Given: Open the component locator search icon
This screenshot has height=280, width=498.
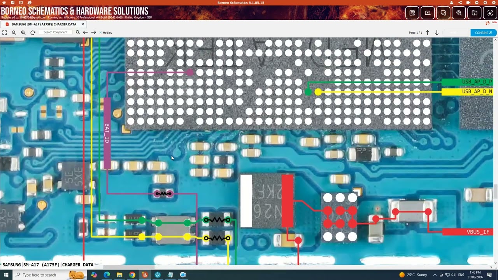Looking at the screenshot, I should 459,13.
